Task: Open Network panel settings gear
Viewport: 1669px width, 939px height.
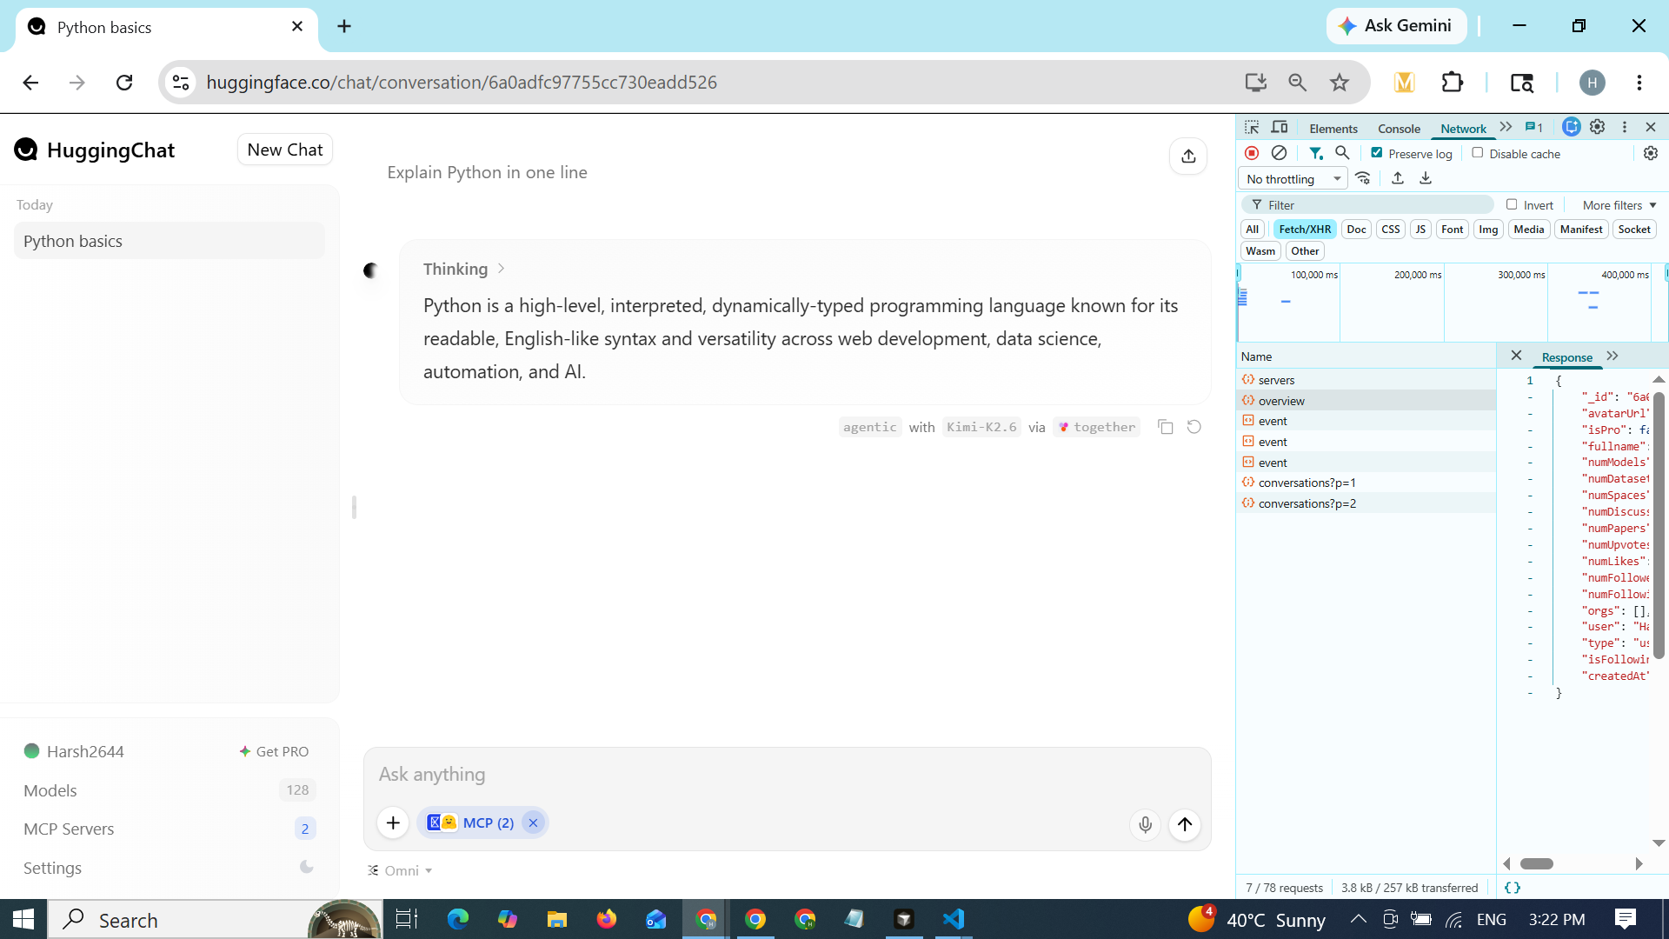Action: click(x=1651, y=153)
